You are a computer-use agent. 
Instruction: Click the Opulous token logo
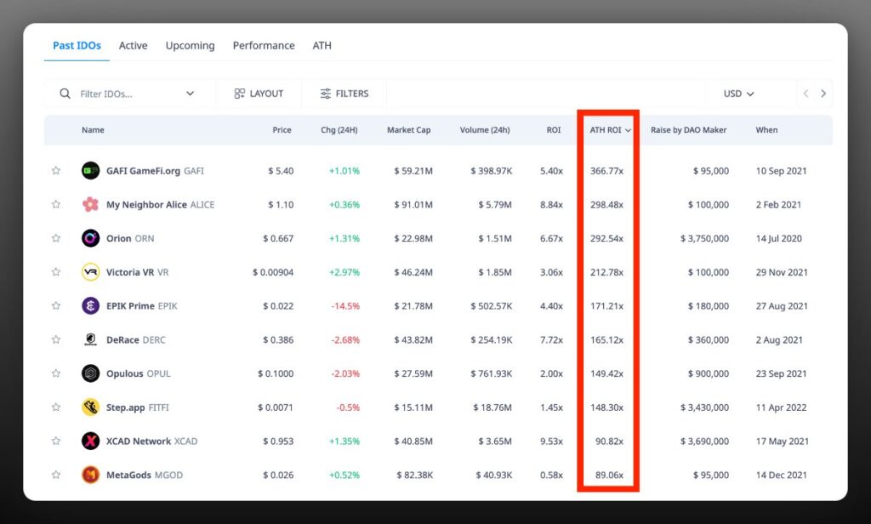click(x=90, y=373)
